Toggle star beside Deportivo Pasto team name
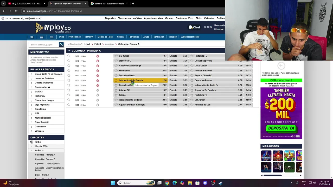Screen dimensions: 333x187 116,75
